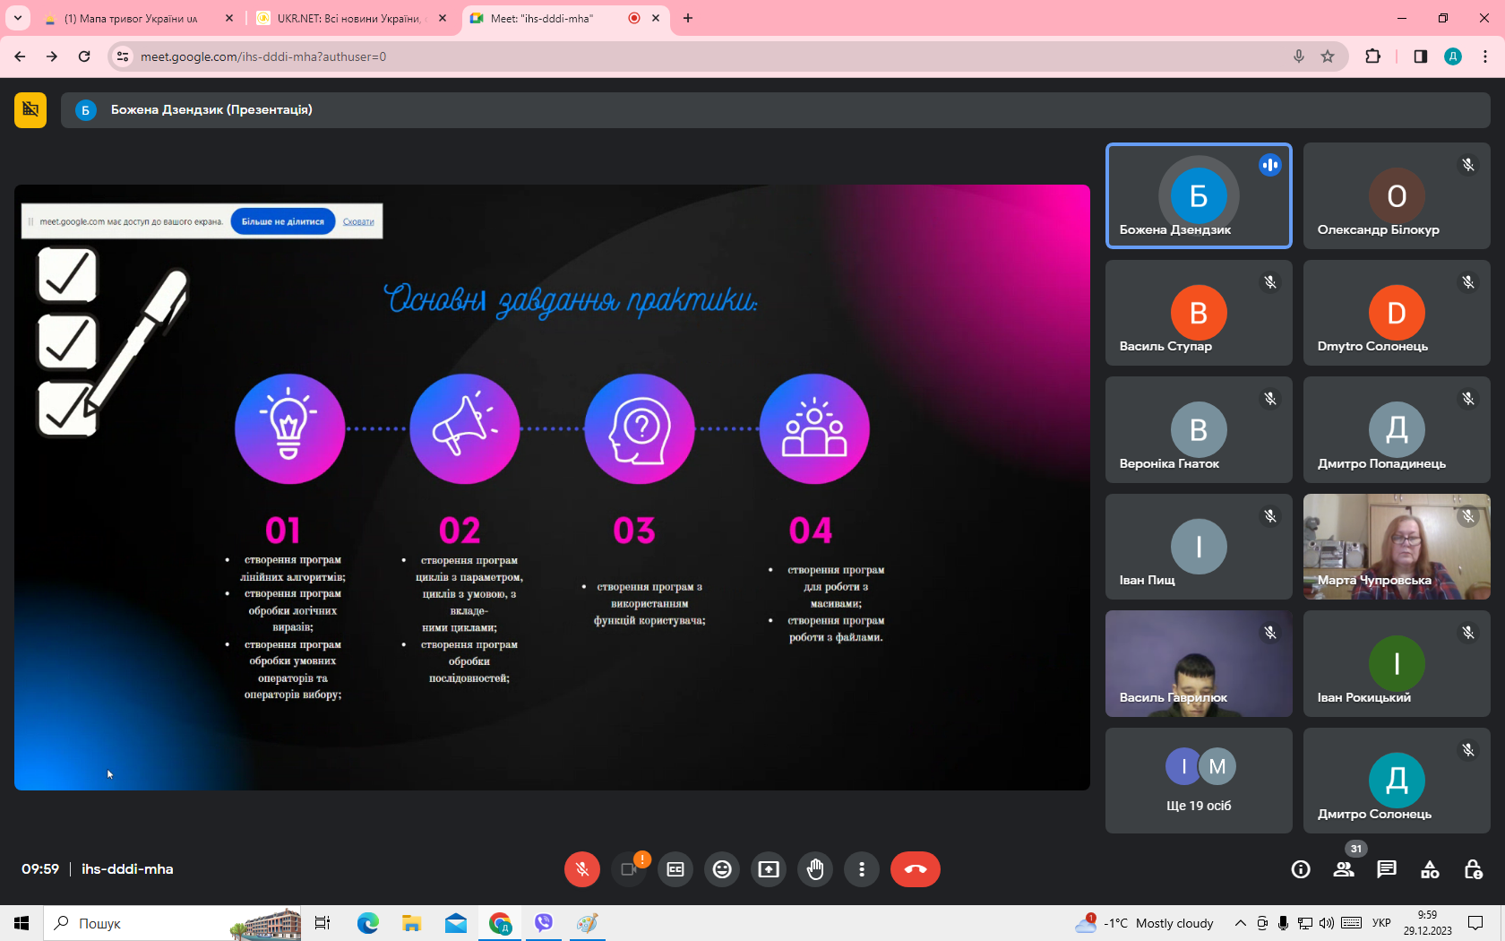Turn on the camera
The image size is (1505, 941).
pos(629,869)
